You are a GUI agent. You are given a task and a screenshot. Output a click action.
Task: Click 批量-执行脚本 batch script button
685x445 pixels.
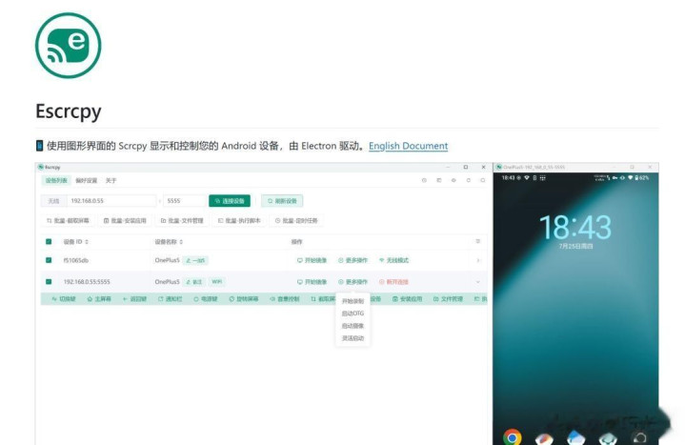239,221
